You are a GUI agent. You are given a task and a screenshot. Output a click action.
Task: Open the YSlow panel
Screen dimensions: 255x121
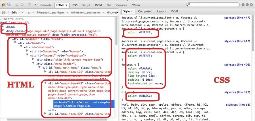[x=136, y=5]
